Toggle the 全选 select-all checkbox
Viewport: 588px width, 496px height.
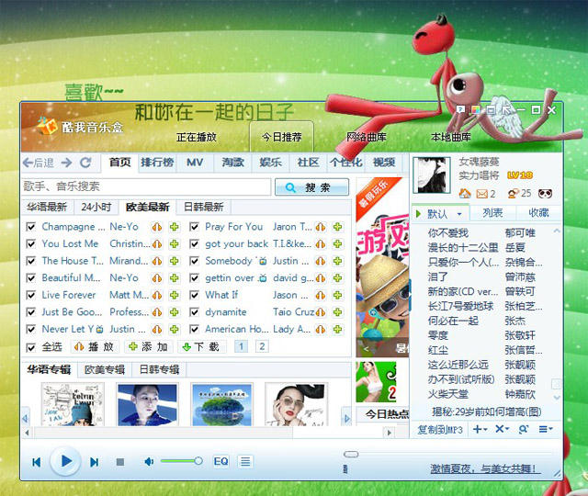tap(31, 347)
